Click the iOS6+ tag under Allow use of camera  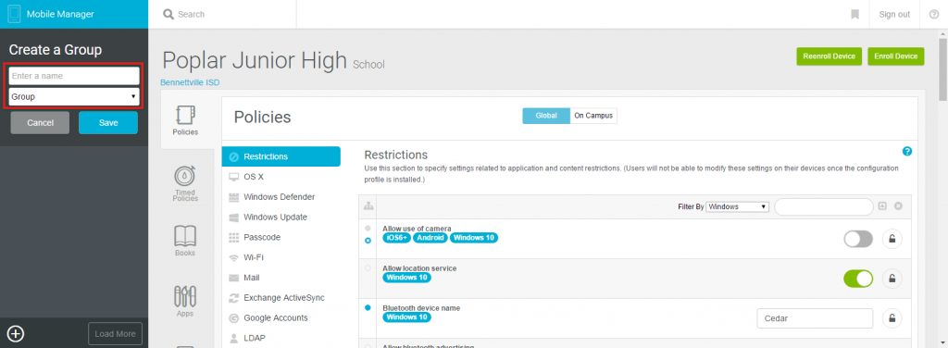pyautogui.click(x=396, y=238)
